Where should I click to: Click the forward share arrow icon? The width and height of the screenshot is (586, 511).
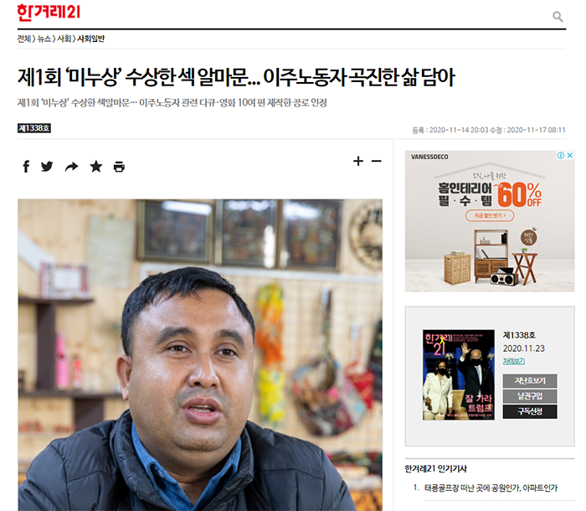click(71, 167)
